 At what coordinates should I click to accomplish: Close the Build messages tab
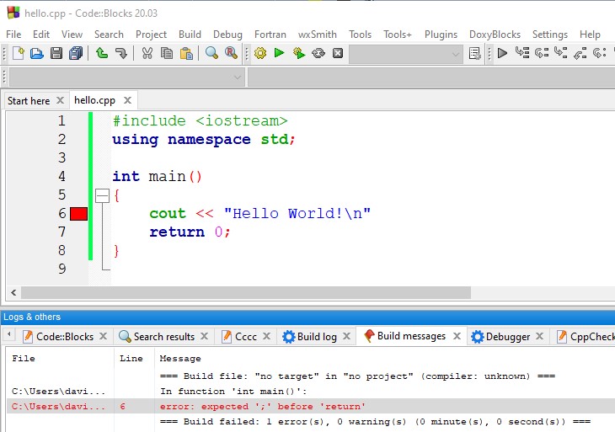click(x=457, y=336)
